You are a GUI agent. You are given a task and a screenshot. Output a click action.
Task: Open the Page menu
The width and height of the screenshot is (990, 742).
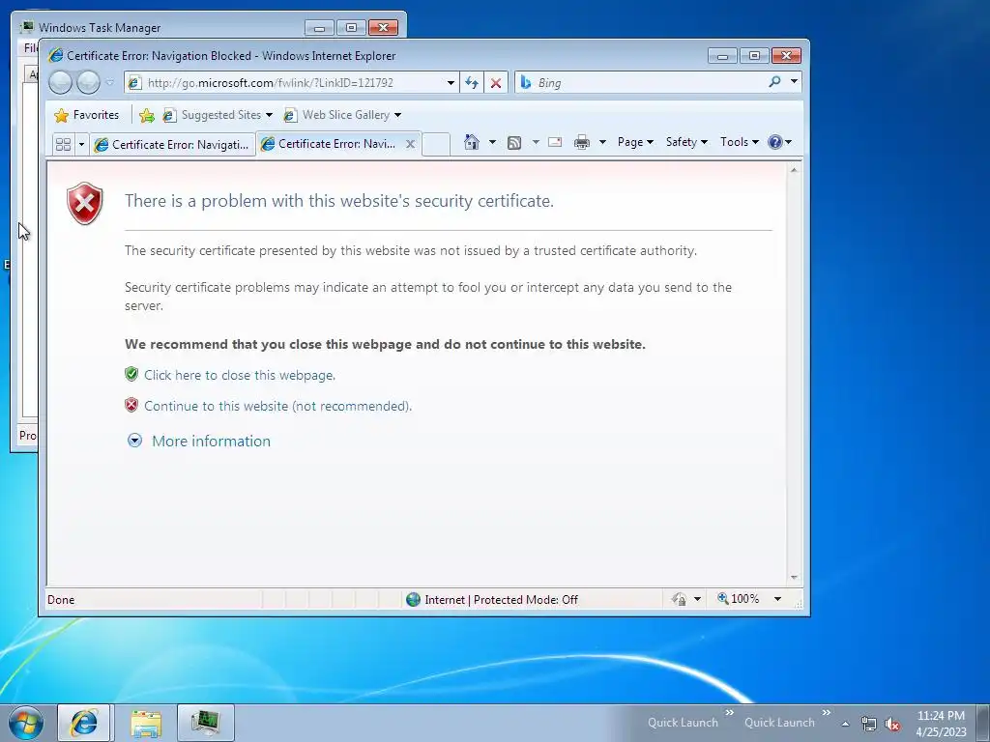[635, 142]
